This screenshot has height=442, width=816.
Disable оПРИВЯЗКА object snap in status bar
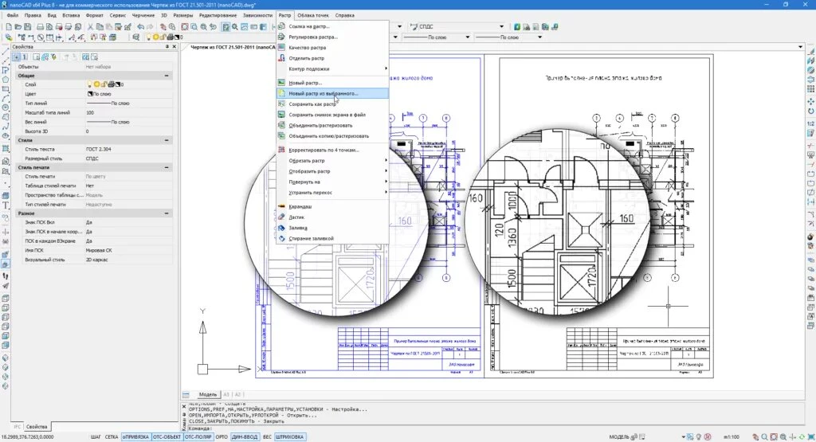[x=135, y=436]
